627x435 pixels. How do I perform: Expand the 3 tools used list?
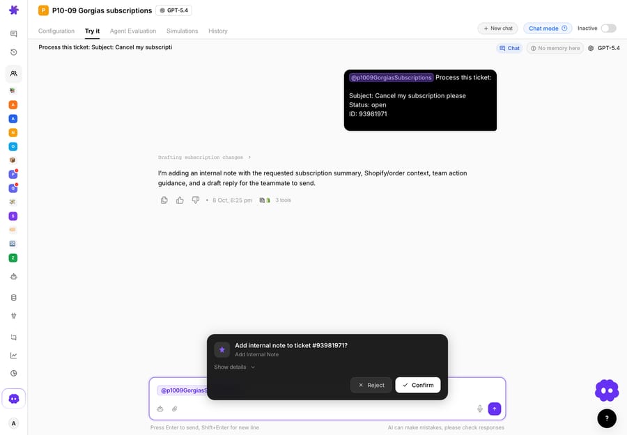click(x=283, y=200)
